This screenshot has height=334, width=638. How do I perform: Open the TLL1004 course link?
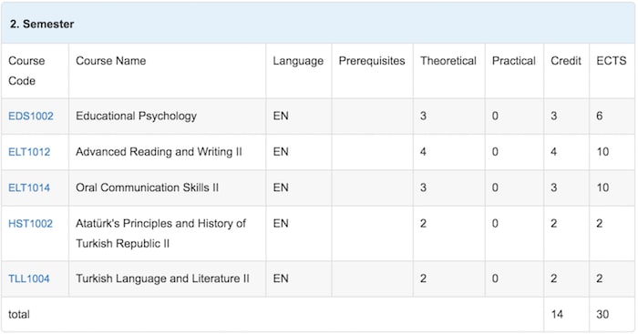29,278
